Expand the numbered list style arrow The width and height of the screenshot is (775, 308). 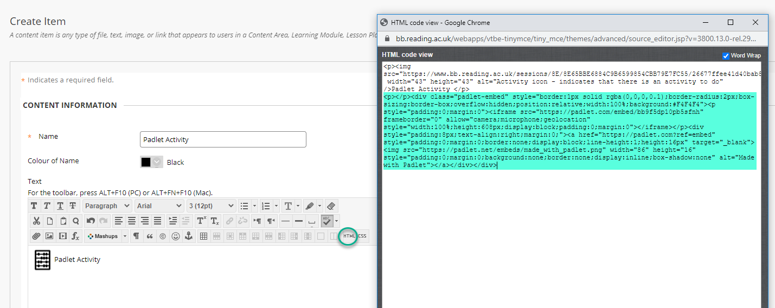pyautogui.click(x=276, y=206)
